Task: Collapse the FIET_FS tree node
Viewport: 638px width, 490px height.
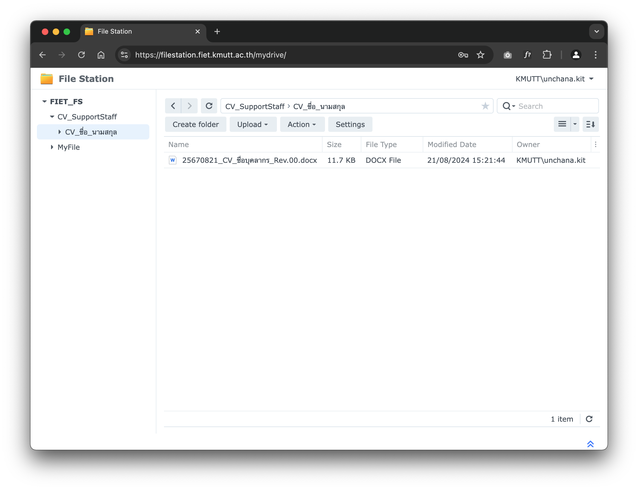Action: pos(44,101)
